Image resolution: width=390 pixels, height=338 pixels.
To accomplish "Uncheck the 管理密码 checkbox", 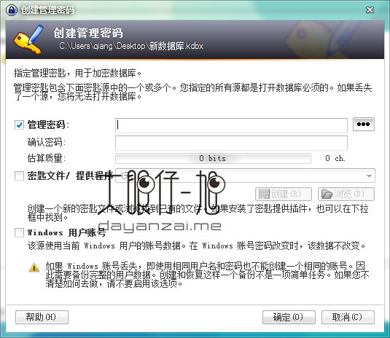I will point(19,125).
